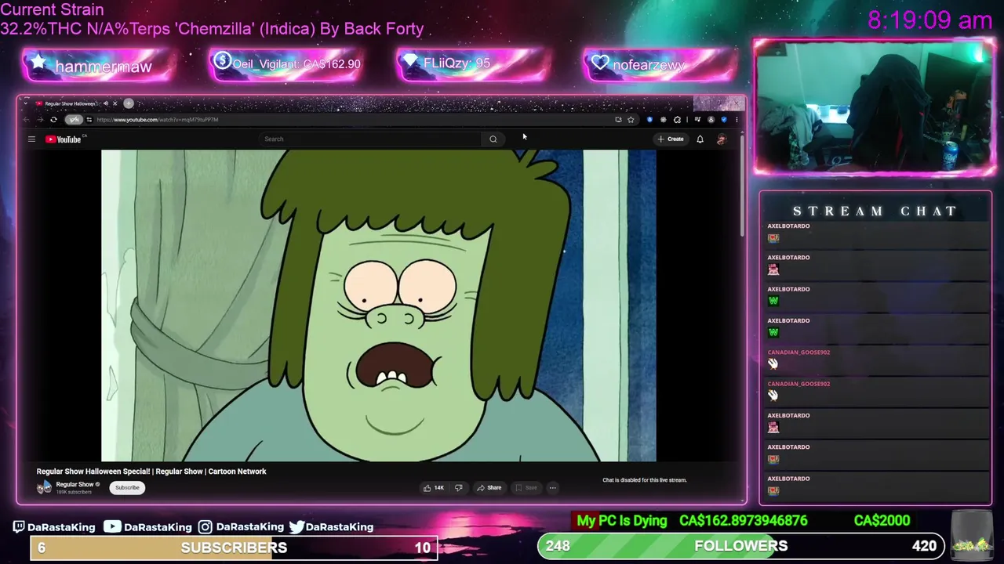Expand the tab search dropdown arrow
The width and height of the screenshot is (1004, 564).
(26, 103)
